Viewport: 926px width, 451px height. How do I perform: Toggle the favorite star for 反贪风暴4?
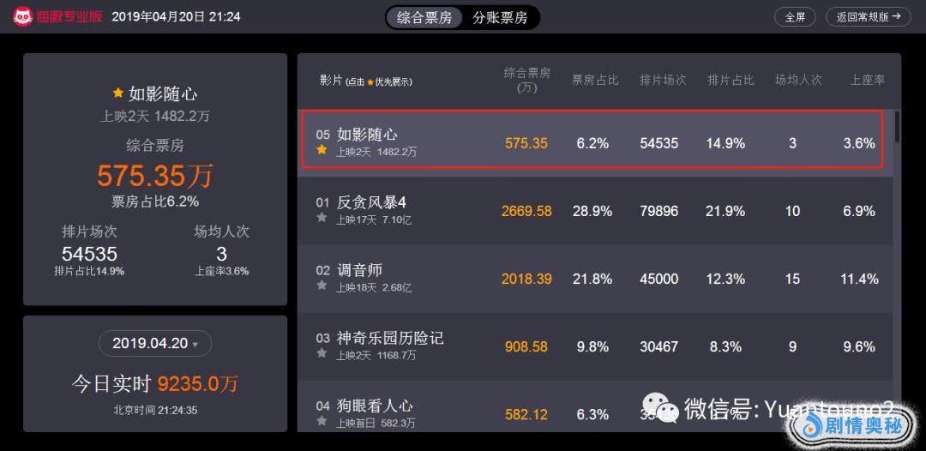(x=322, y=218)
